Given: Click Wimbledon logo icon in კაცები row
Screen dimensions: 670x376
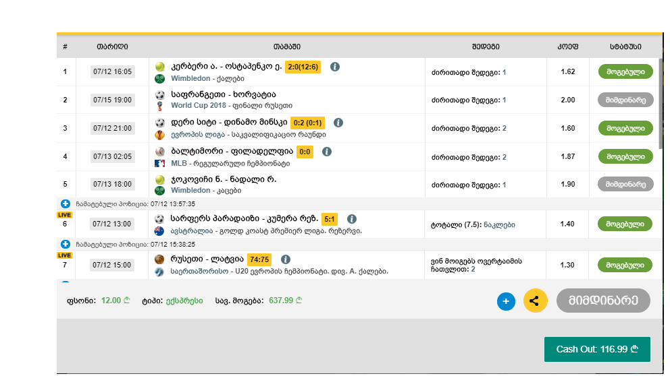Looking at the screenshot, I should 160,191.
